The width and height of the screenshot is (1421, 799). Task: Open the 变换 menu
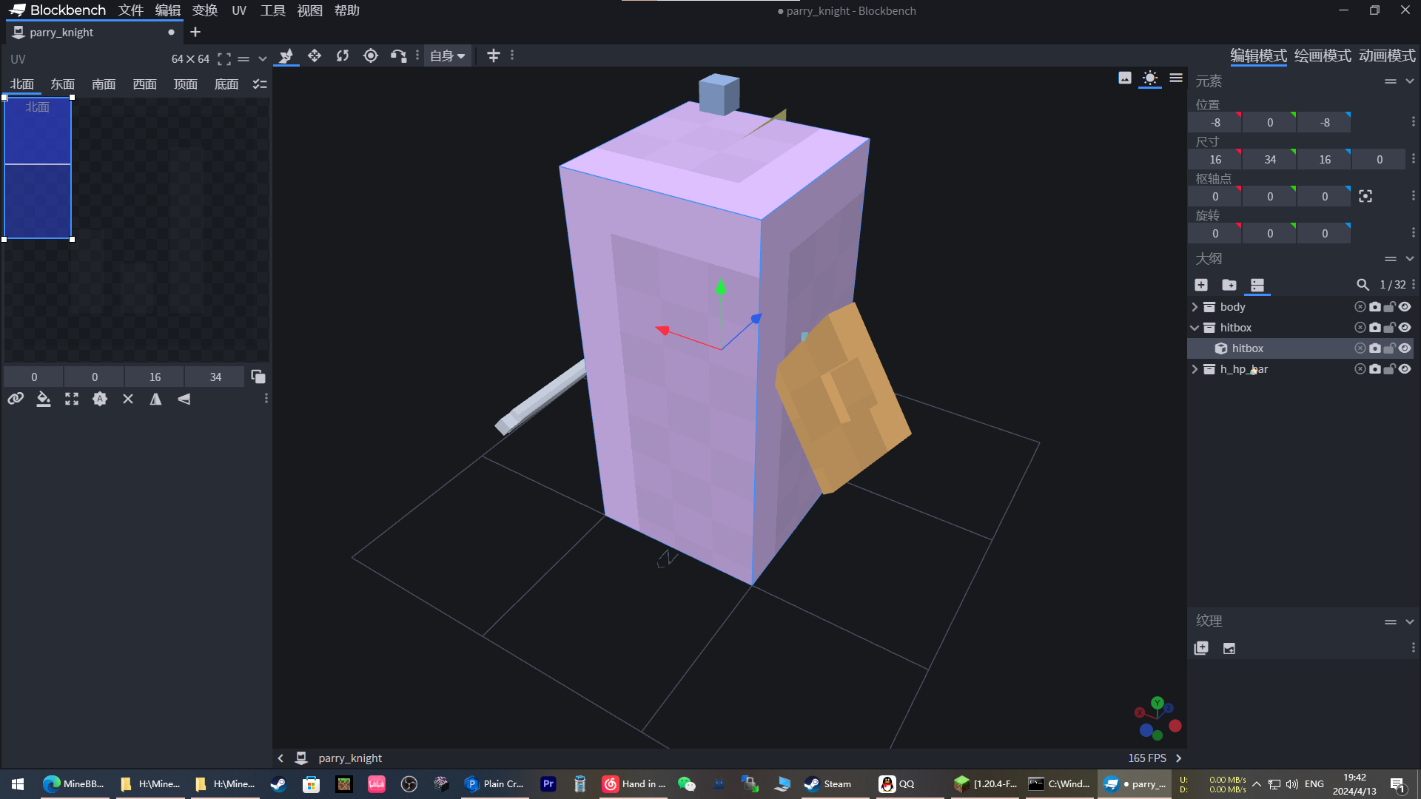(x=204, y=10)
